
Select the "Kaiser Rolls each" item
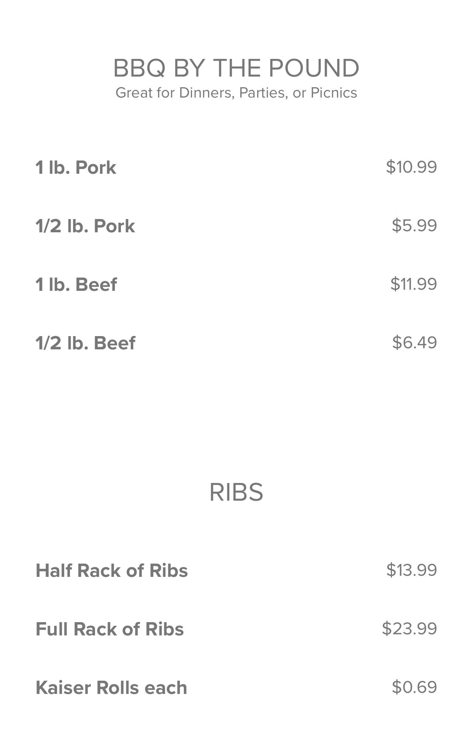coord(111,688)
